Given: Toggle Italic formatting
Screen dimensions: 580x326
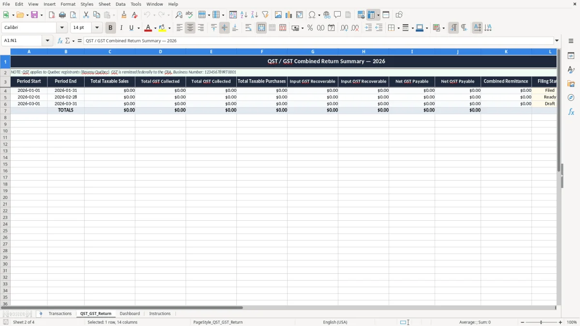Looking at the screenshot, I should click(121, 28).
